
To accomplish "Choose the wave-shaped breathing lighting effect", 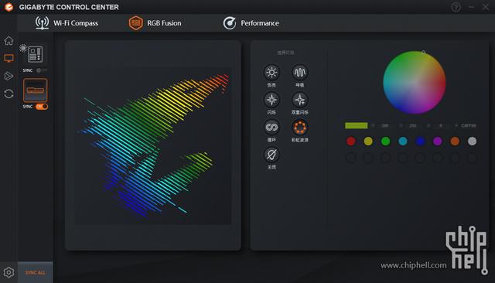I will tap(299, 73).
